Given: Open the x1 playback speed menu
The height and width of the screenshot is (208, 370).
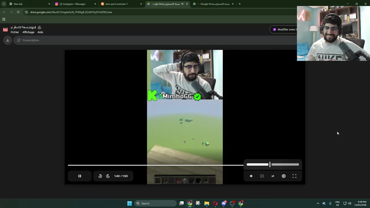Looking at the screenshot, I should [x=273, y=176].
